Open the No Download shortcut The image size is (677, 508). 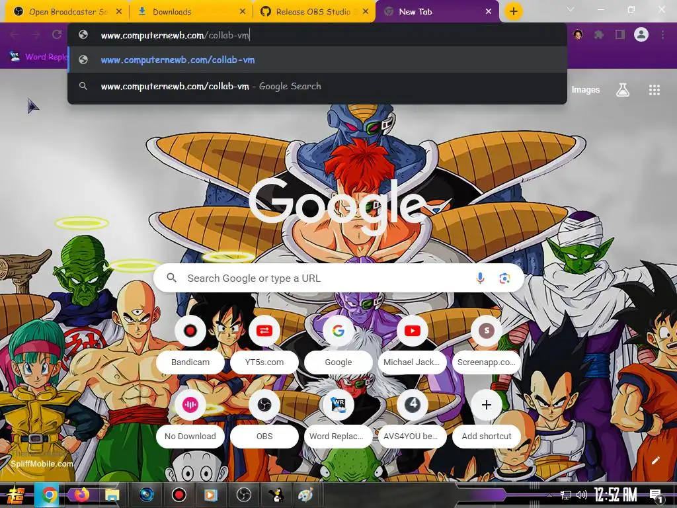(190, 419)
